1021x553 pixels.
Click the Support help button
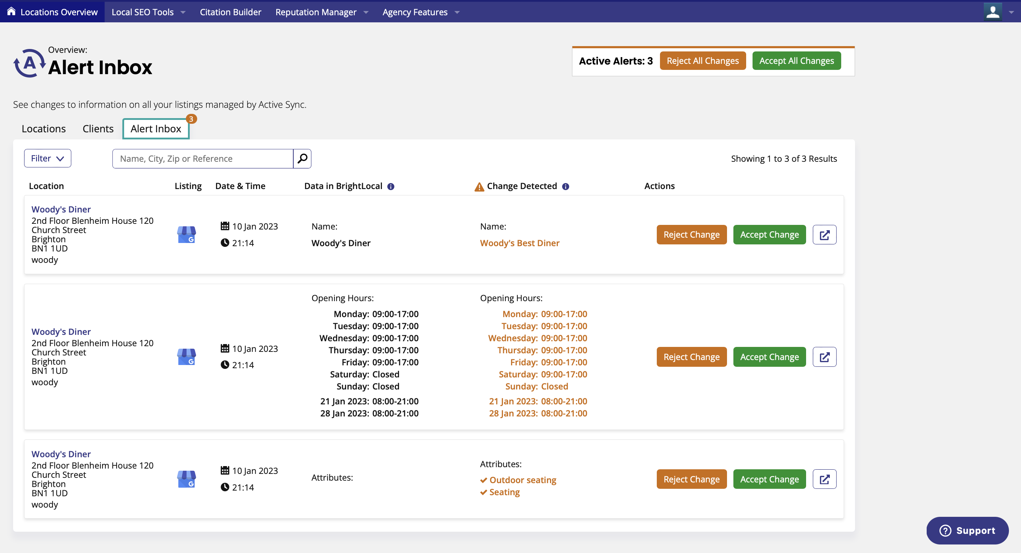(x=967, y=530)
